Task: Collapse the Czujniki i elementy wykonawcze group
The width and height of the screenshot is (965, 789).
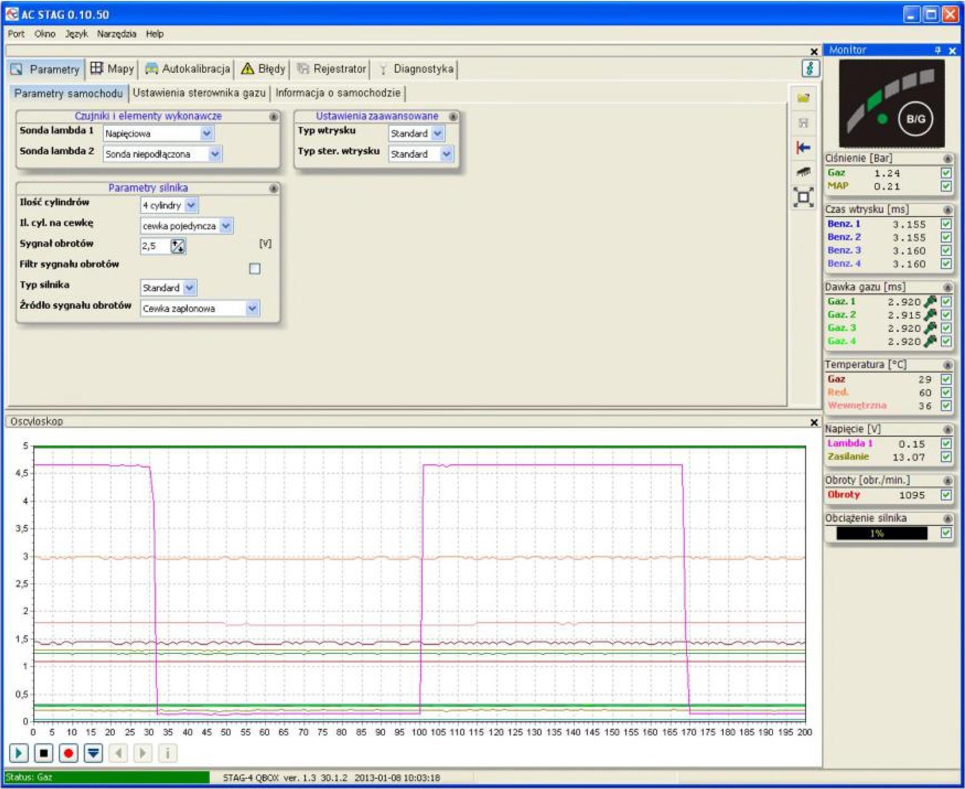Action: pyautogui.click(x=274, y=117)
